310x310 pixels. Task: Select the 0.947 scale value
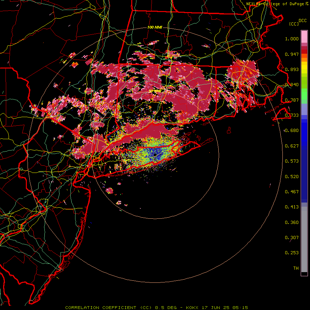click(292, 54)
